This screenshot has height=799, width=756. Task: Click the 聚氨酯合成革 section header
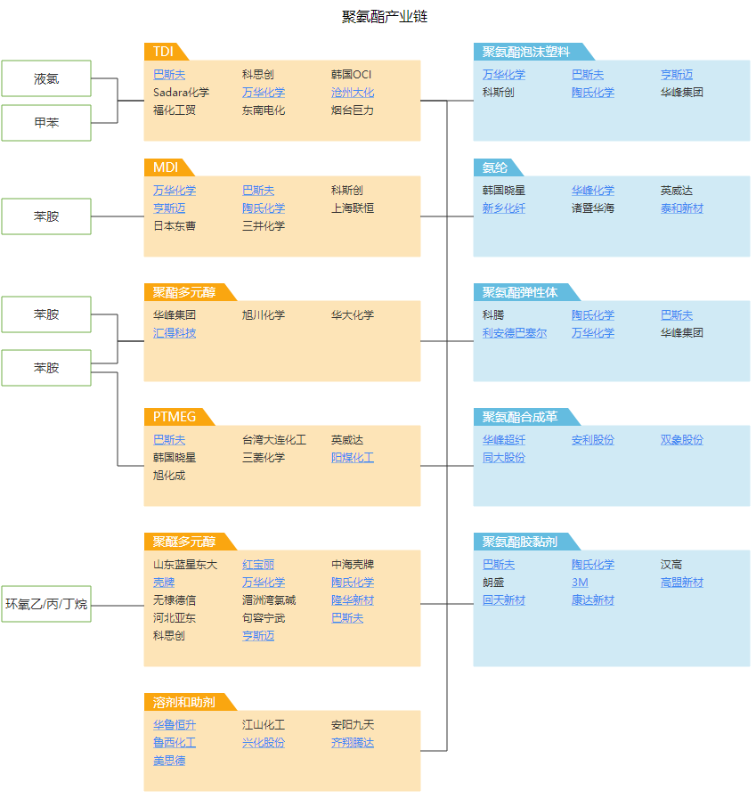tap(527, 416)
